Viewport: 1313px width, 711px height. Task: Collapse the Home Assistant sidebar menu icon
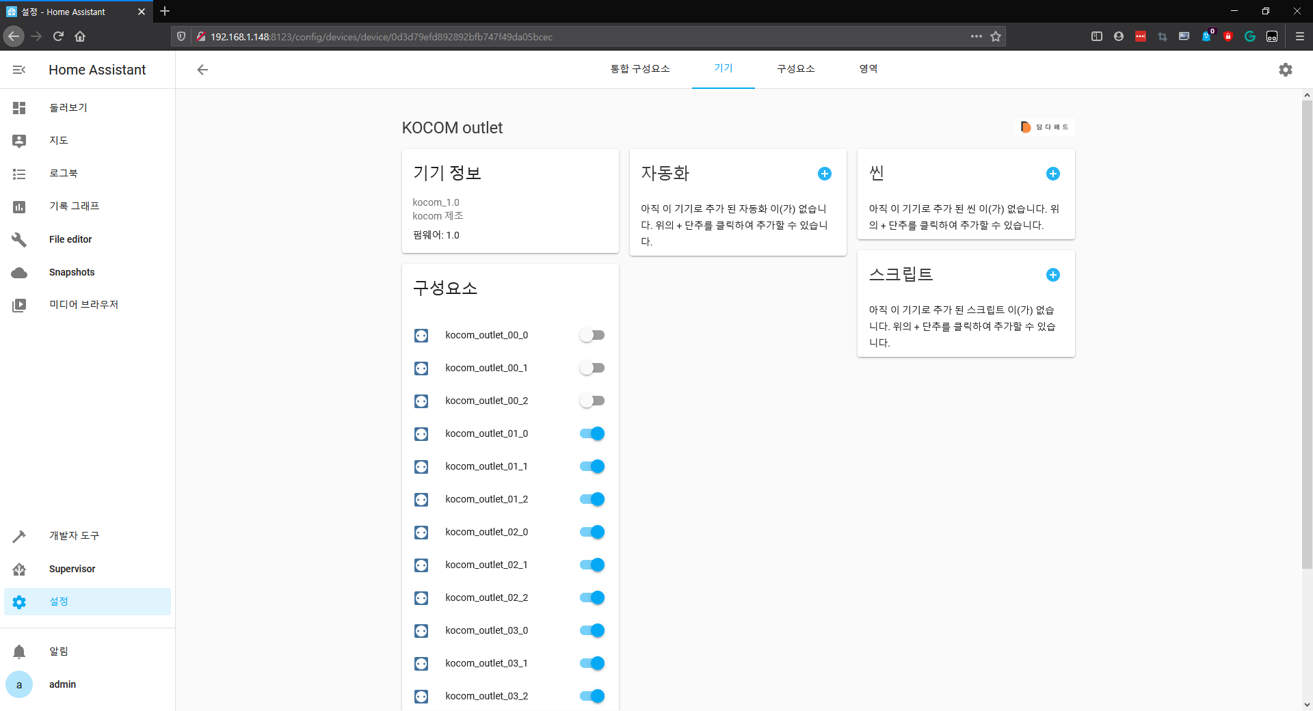tap(19, 70)
